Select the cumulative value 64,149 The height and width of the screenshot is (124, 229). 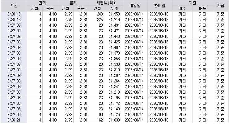pos(114,109)
